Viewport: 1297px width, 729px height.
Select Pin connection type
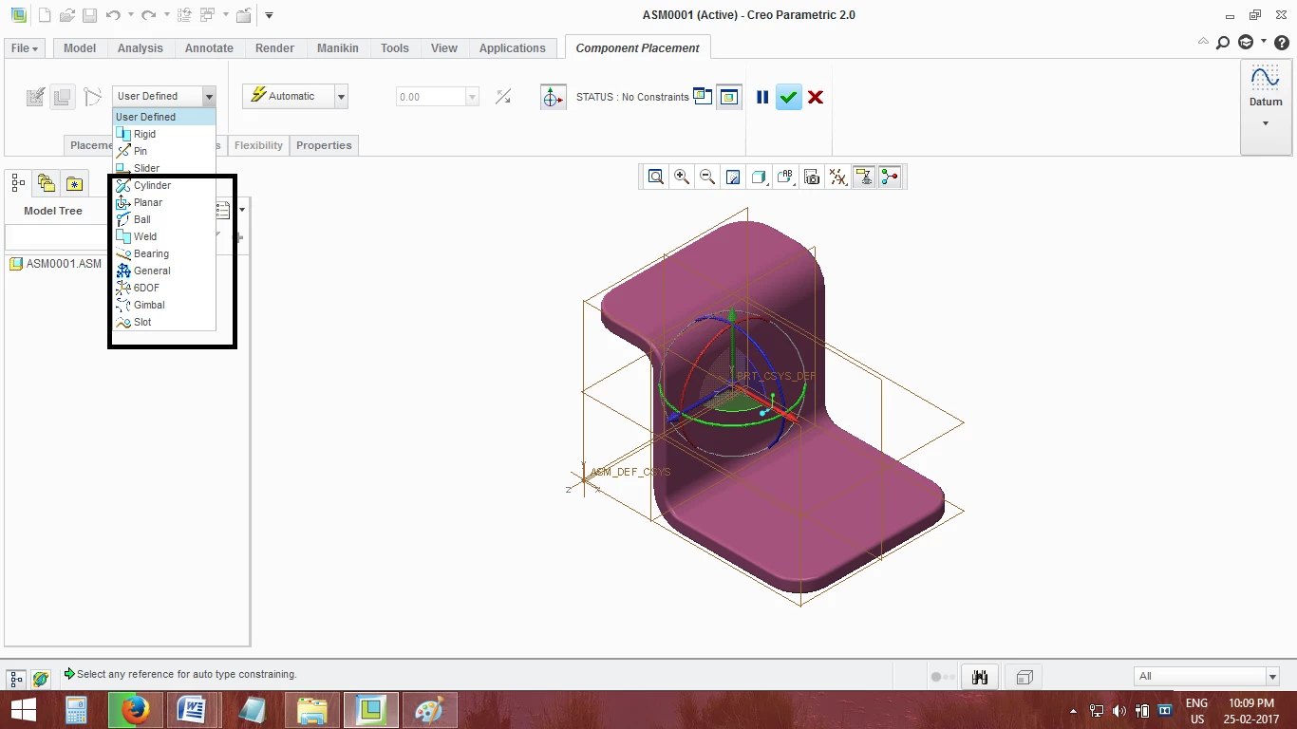164,151
